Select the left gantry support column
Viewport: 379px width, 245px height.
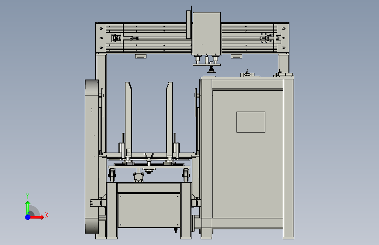point(101,104)
